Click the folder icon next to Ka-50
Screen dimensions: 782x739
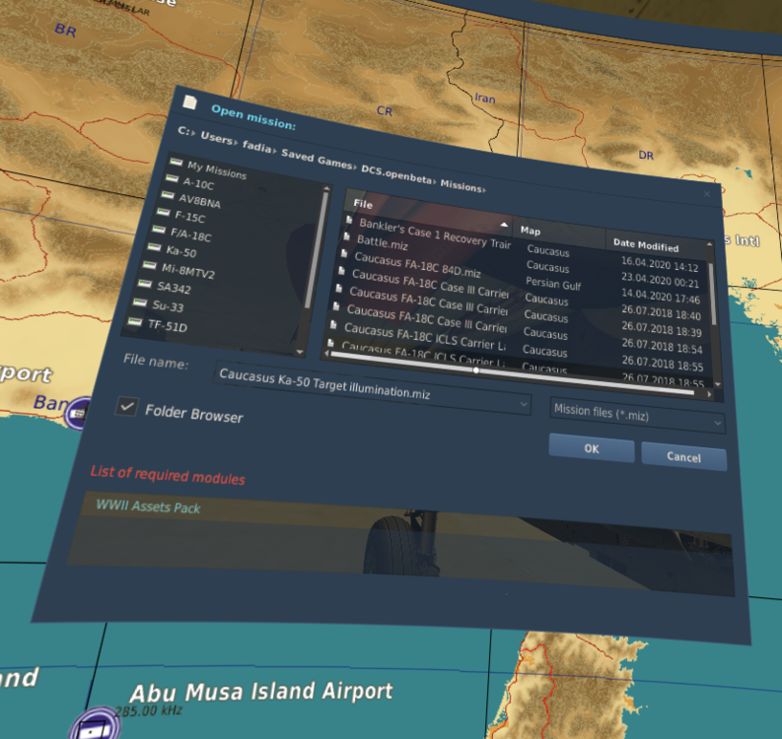pyautogui.click(x=154, y=247)
